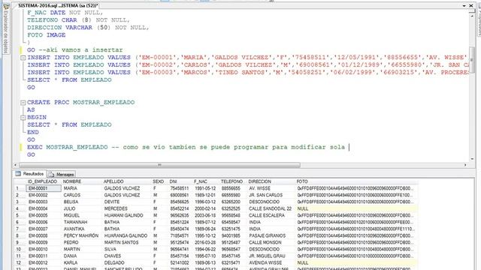
Task: Open the Explorador de objetos side panel
Action: [x=6, y=29]
